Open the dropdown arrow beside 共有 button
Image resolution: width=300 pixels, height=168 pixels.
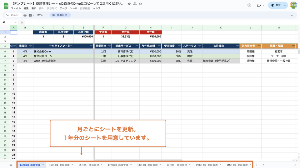[x=285, y=5]
